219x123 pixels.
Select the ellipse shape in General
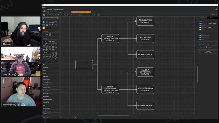point(56,41)
